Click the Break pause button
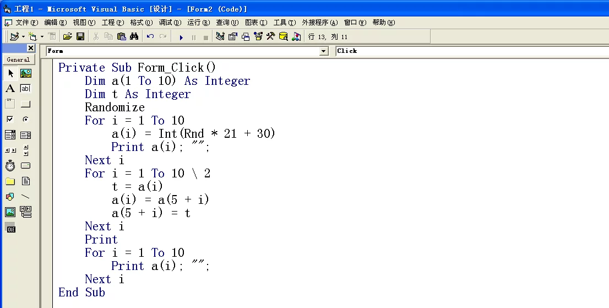The height and width of the screenshot is (308, 609). pos(194,37)
